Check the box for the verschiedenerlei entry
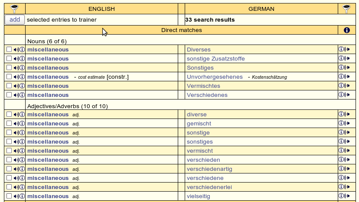This screenshot has width=359, height=202. click(x=9, y=187)
